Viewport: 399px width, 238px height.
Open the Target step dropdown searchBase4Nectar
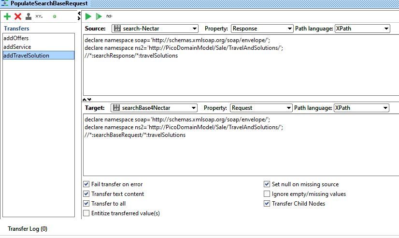154,108
